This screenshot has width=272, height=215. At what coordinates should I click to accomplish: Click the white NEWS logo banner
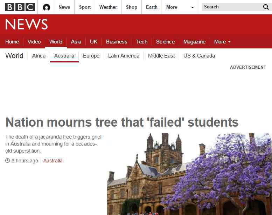coord(27,24)
